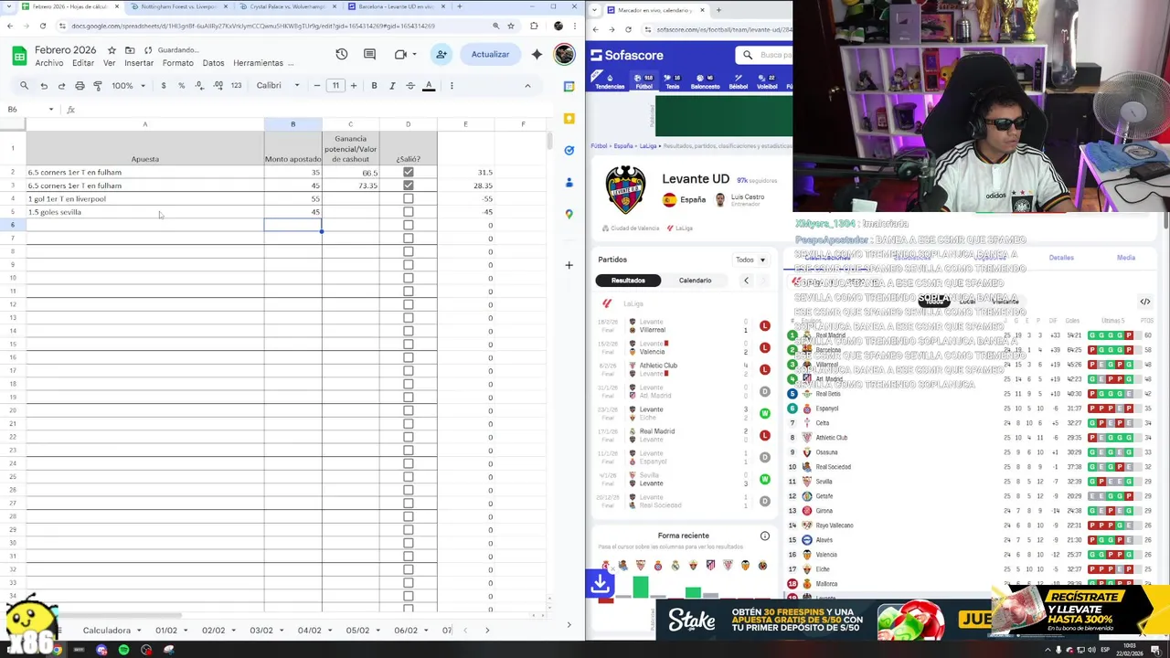The width and height of the screenshot is (1170, 658).
Task: Switch to the Calendario tab in Partidos
Action: pos(695,281)
